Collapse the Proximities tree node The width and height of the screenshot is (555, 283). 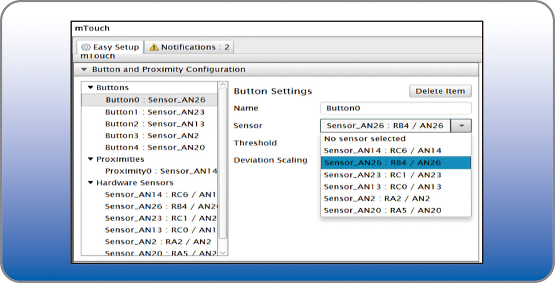91,159
